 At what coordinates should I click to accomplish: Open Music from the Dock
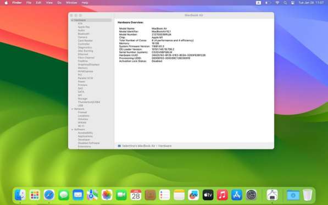pyautogui.click(x=223, y=195)
